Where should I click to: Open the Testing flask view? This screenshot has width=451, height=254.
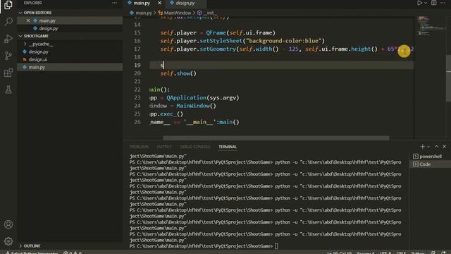8,90
